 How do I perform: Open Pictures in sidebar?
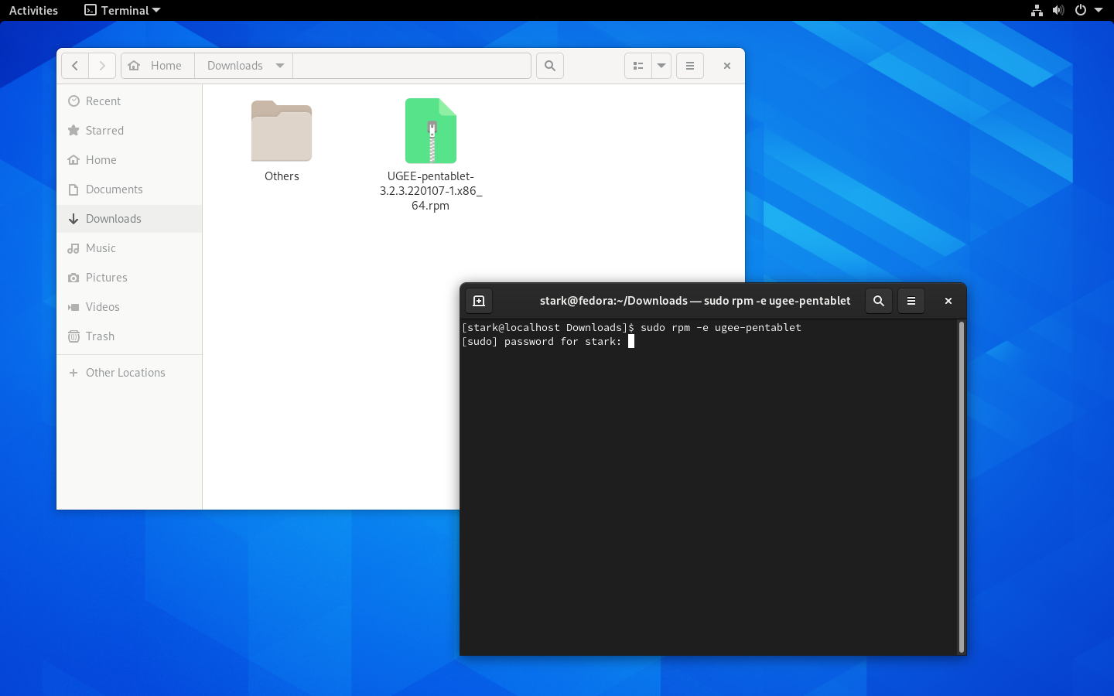tap(129, 278)
